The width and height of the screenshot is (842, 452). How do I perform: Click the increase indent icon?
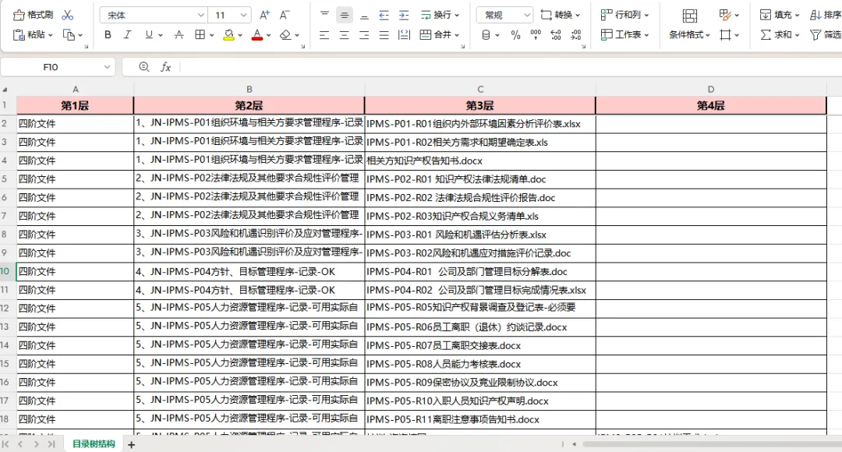coord(404,15)
